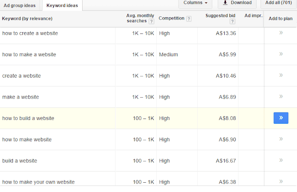297x192 pixels.
Task: Add 'make a website' keyword to plan
Action: click(x=281, y=97)
